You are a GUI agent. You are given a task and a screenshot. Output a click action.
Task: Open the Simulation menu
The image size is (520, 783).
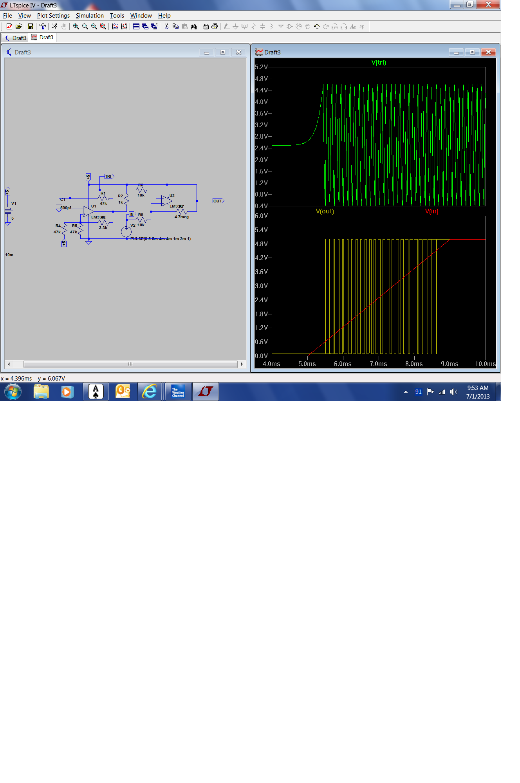pyautogui.click(x=90, y=16)
